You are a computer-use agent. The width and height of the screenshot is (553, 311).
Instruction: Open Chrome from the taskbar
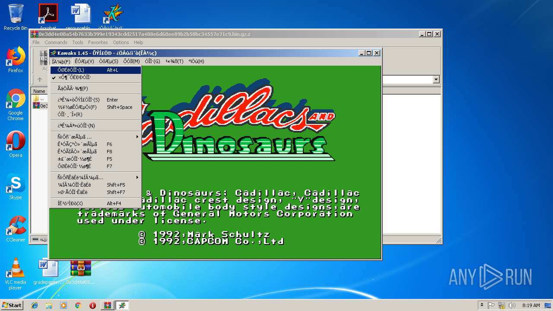pos(78,305)
